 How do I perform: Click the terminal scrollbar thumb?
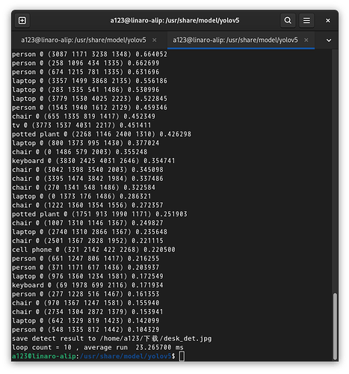pos(335,326)
